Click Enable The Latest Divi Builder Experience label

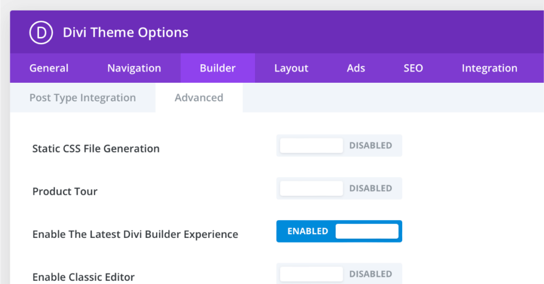135,235
